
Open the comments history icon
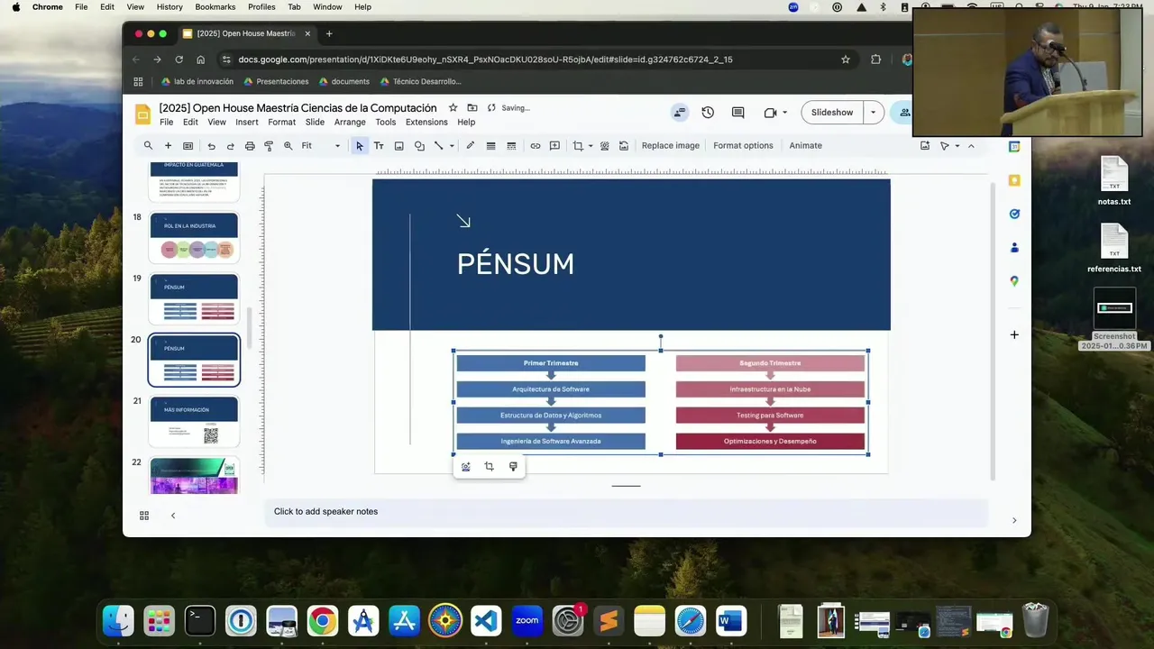coord(737,113)
